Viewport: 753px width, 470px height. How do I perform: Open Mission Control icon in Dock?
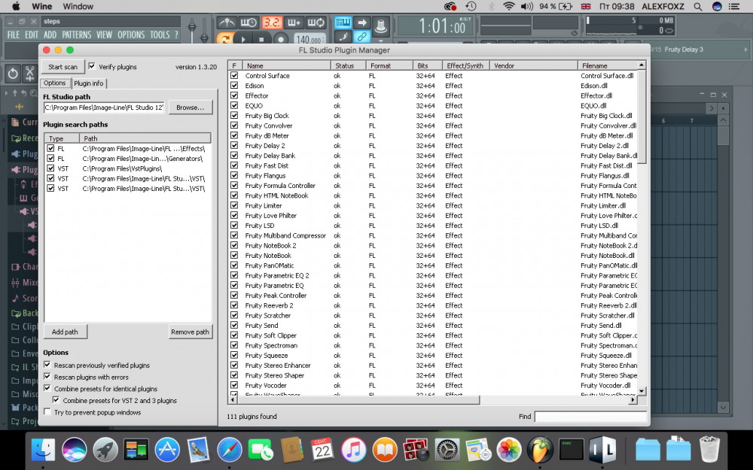point(136,450)
